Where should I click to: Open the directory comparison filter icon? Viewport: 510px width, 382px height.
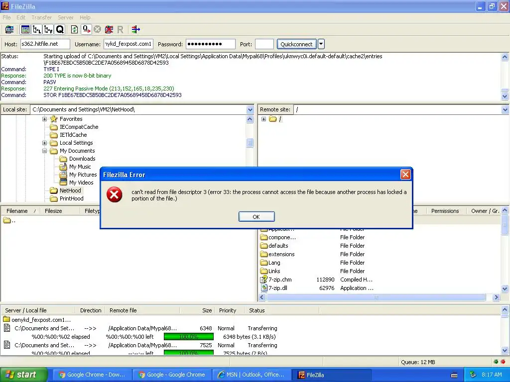135,29
